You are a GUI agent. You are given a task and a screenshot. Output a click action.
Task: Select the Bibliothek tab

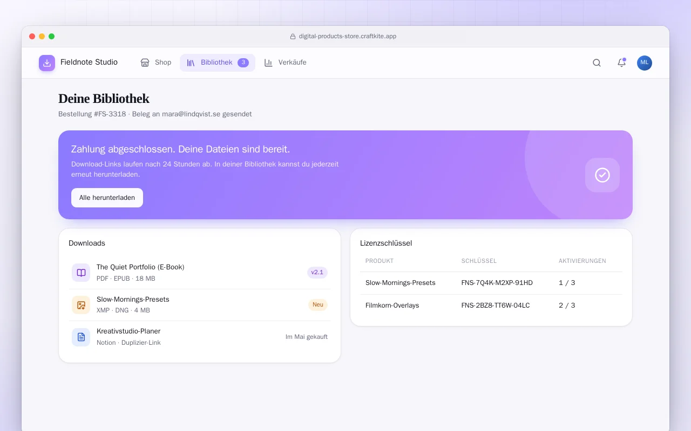click(218, 62)
